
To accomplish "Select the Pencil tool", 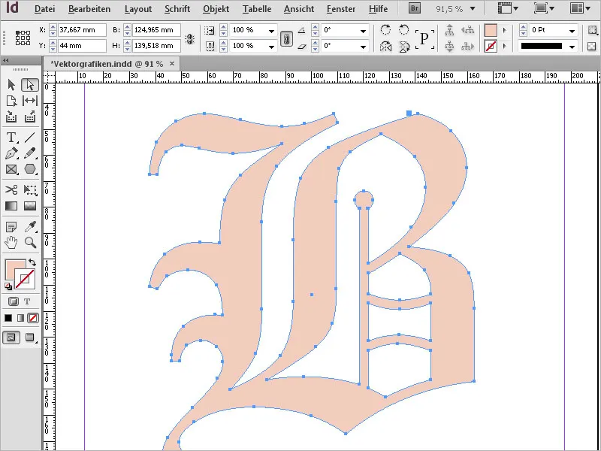I will point(30,153).
